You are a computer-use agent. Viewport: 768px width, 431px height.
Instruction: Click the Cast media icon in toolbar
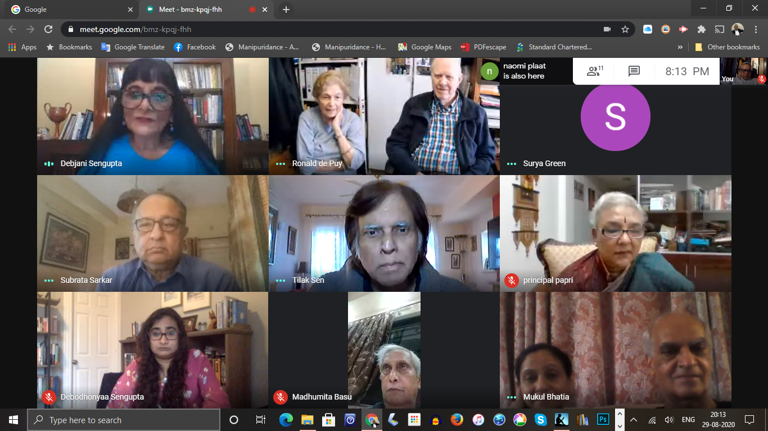click(719, 29)
